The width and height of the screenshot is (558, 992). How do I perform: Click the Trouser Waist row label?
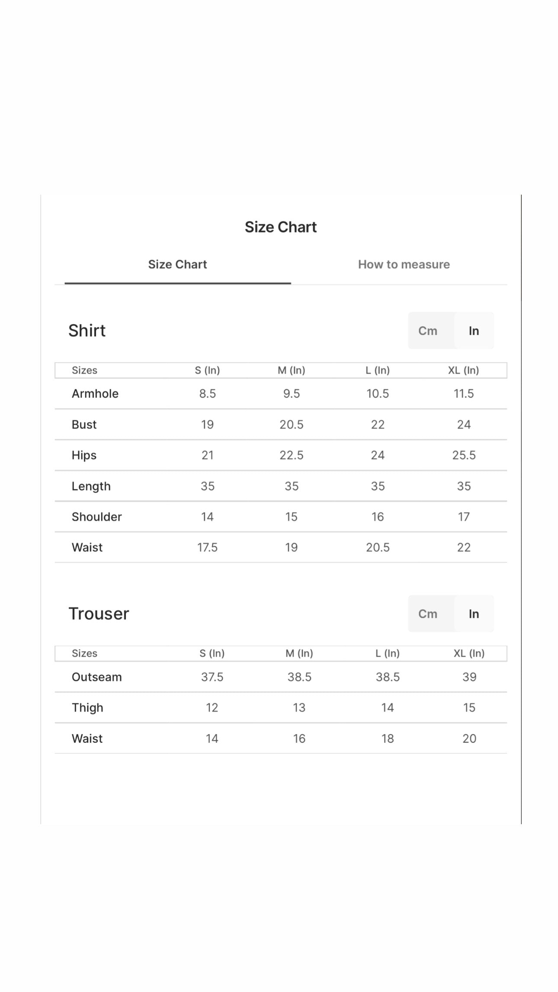click(x=87, y=738)
